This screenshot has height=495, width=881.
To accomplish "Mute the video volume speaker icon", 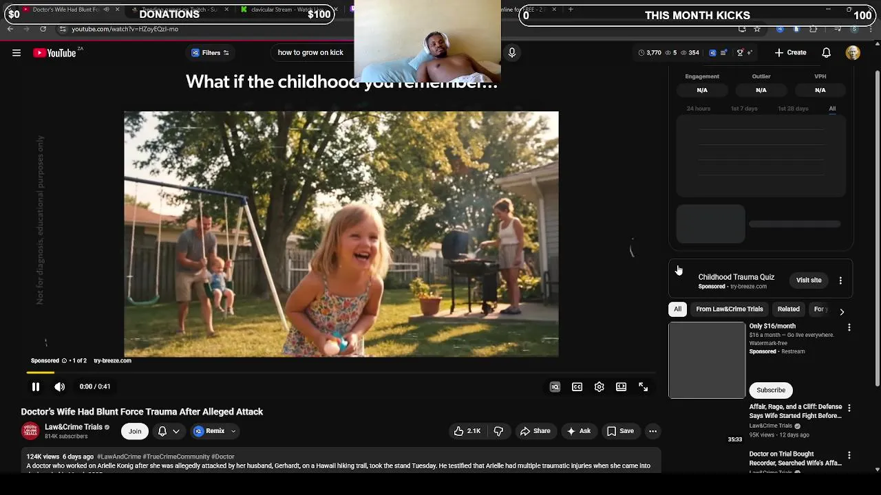I will pos(60,387).
